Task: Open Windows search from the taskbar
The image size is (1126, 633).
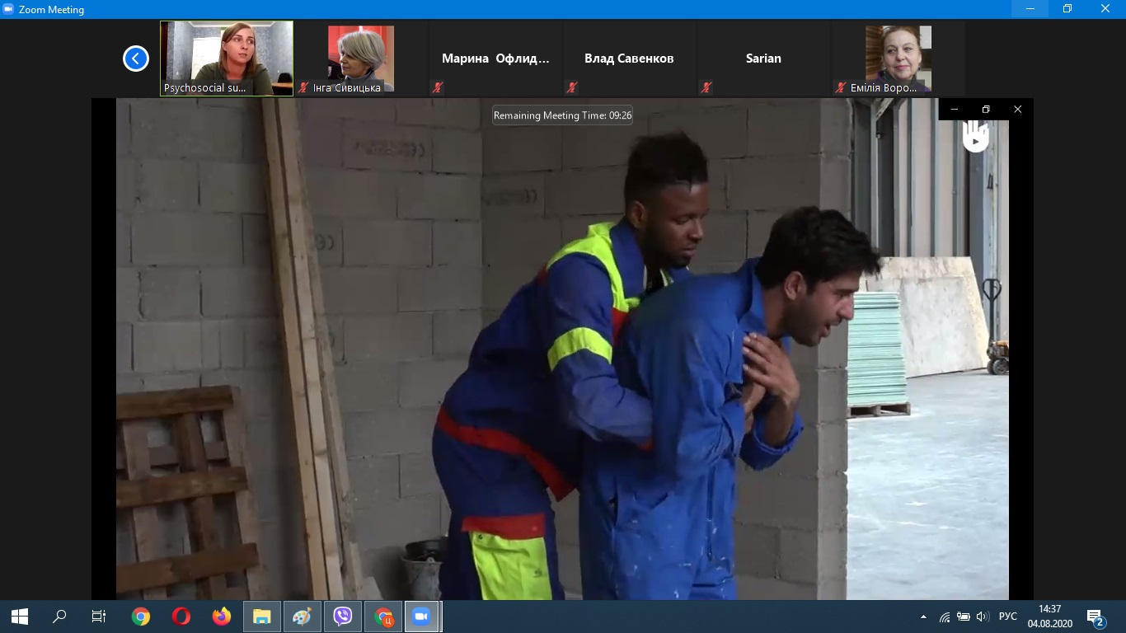Action: point(59,617)
